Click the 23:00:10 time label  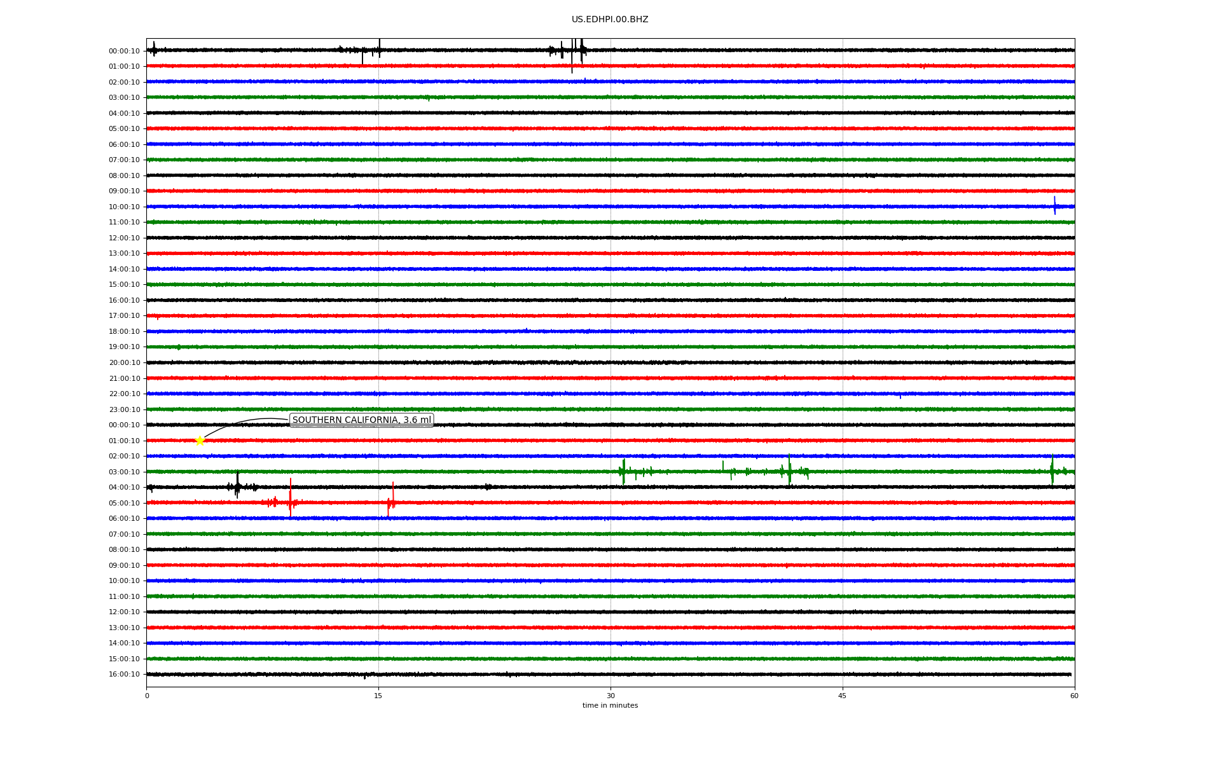point(124,409)
